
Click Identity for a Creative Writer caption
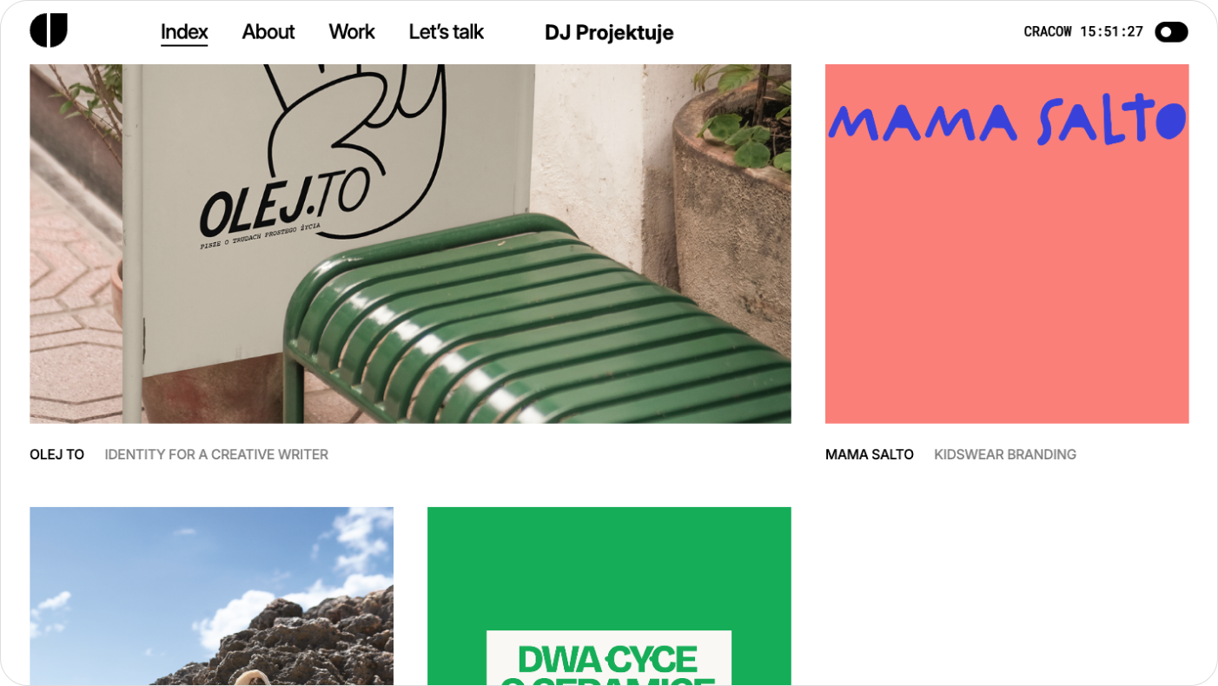pos(216,454)
